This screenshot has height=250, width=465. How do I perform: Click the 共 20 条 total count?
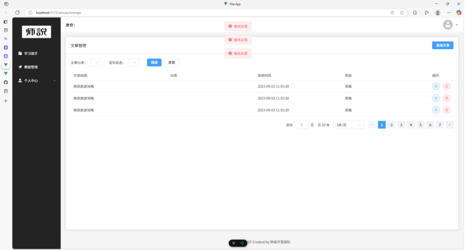(323, 125)
